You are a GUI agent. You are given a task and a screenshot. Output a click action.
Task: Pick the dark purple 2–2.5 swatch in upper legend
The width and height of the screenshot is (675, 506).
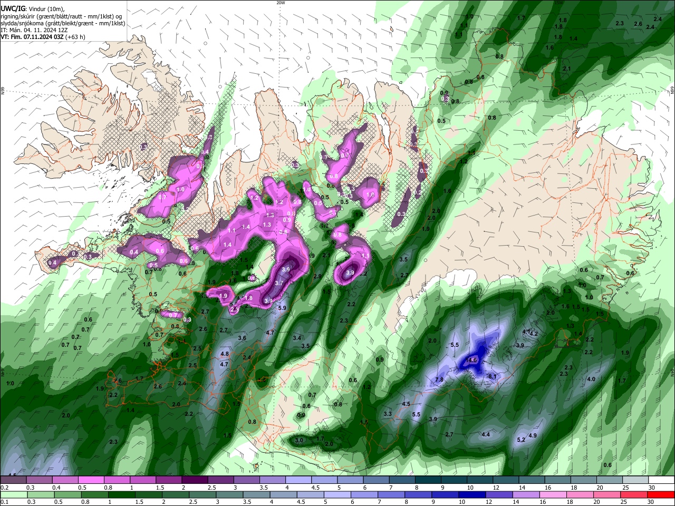point(195,480)
